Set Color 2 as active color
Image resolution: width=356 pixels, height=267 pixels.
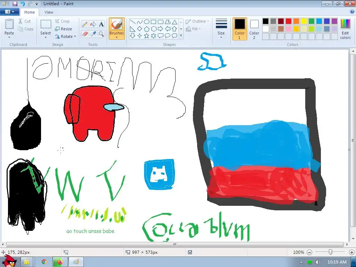tap(254, 29)
